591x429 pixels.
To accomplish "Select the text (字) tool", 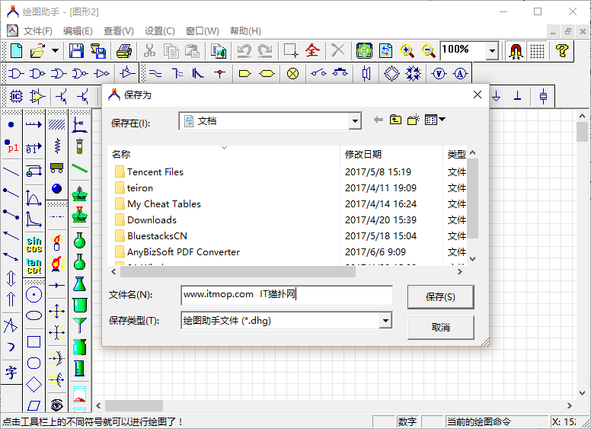I will point(11,373).
